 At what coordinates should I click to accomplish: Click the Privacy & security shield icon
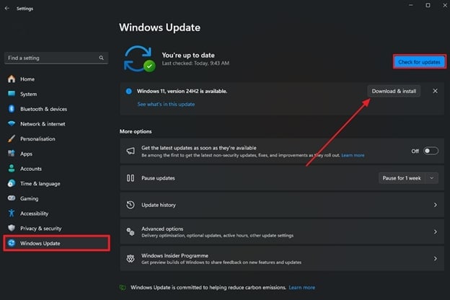(12, 228)
